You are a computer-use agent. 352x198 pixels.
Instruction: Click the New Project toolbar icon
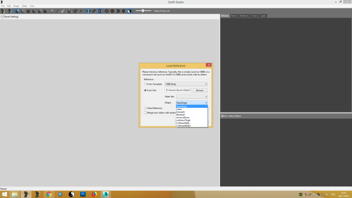tap(3, 11)
